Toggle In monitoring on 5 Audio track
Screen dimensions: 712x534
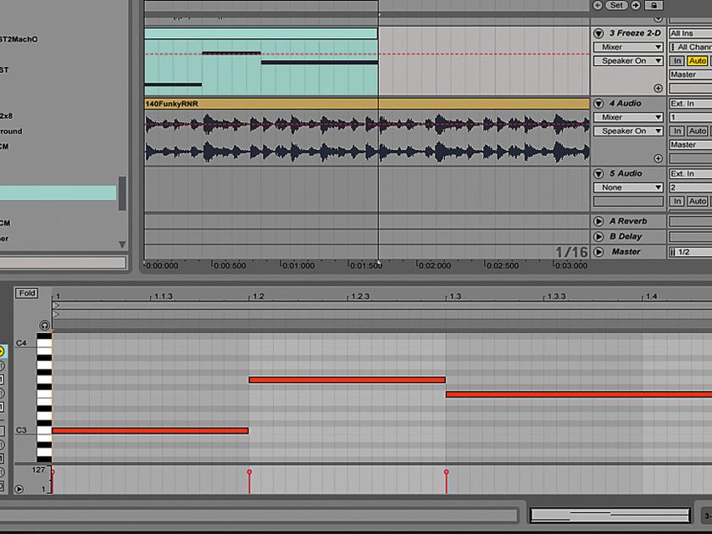(676, 201)
